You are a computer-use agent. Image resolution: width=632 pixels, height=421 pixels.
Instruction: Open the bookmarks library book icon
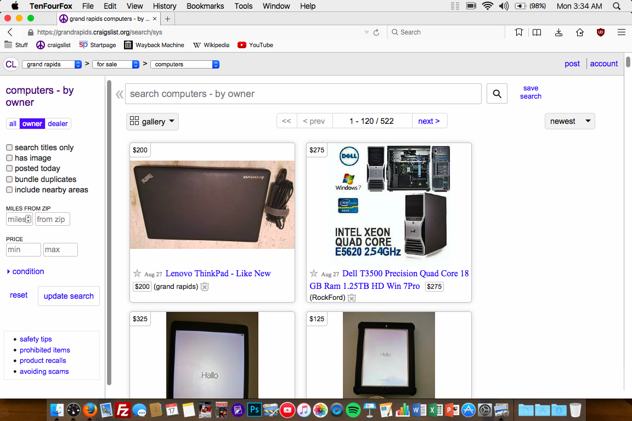coord(537,32)
